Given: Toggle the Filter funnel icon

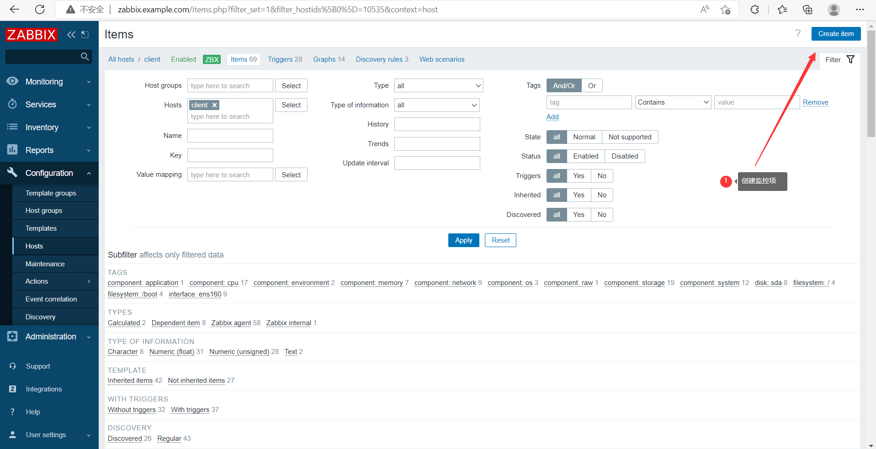Looking at the screenshot, I should pos(850,59).
